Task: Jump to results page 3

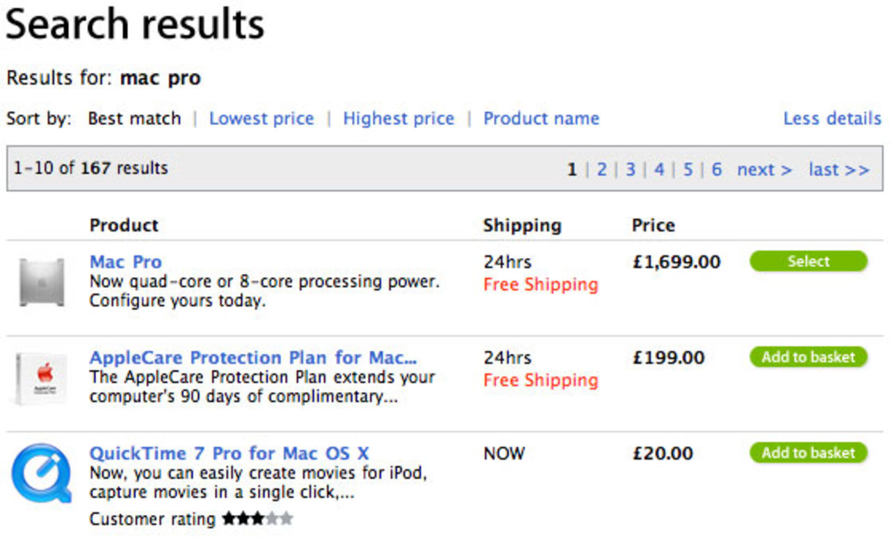Action: [x=630, y=170]
